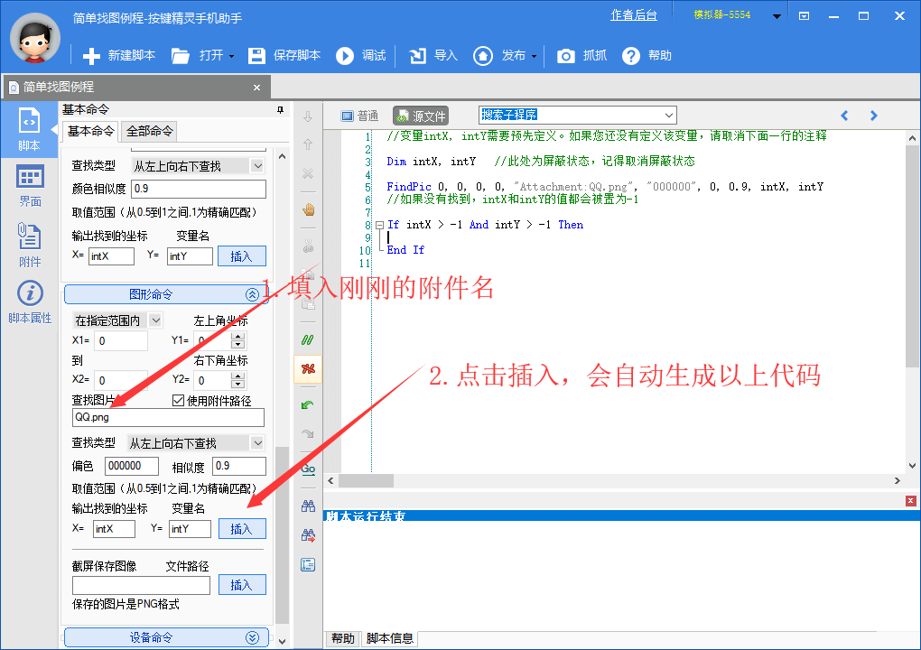
Task: Switch to 基本命令 tab
Action: 91,131
